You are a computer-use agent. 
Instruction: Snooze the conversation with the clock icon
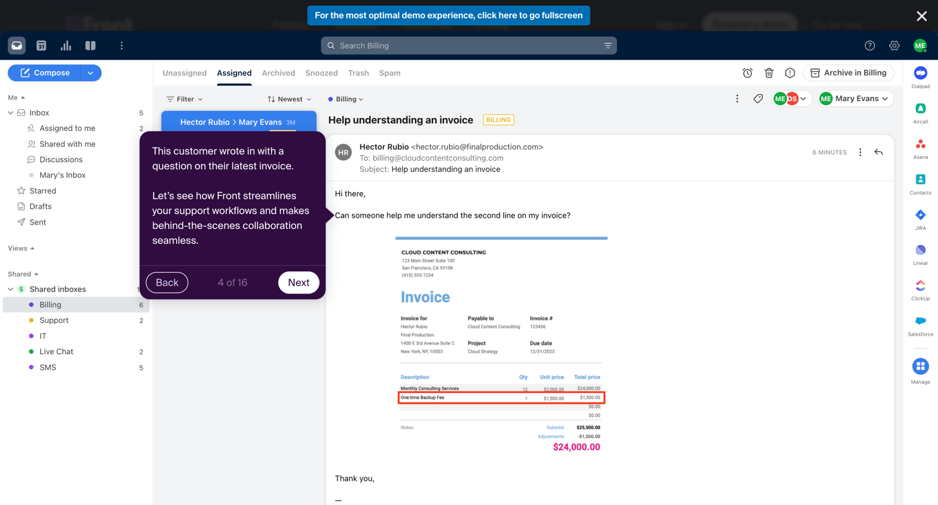pyautogui.click(x=748, y=73)
